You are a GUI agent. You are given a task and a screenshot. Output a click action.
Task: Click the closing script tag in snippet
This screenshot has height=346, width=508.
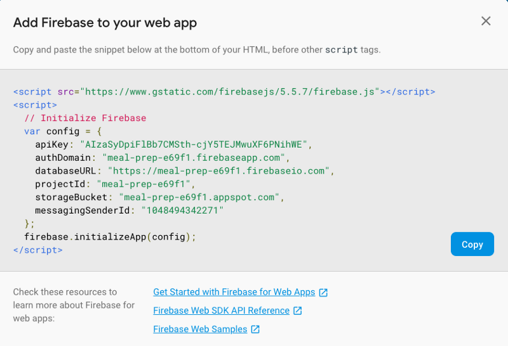tap(37, 250)
